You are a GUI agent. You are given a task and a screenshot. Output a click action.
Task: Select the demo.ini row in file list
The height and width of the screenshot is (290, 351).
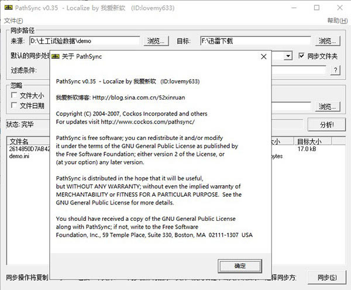tap(19, 156)
